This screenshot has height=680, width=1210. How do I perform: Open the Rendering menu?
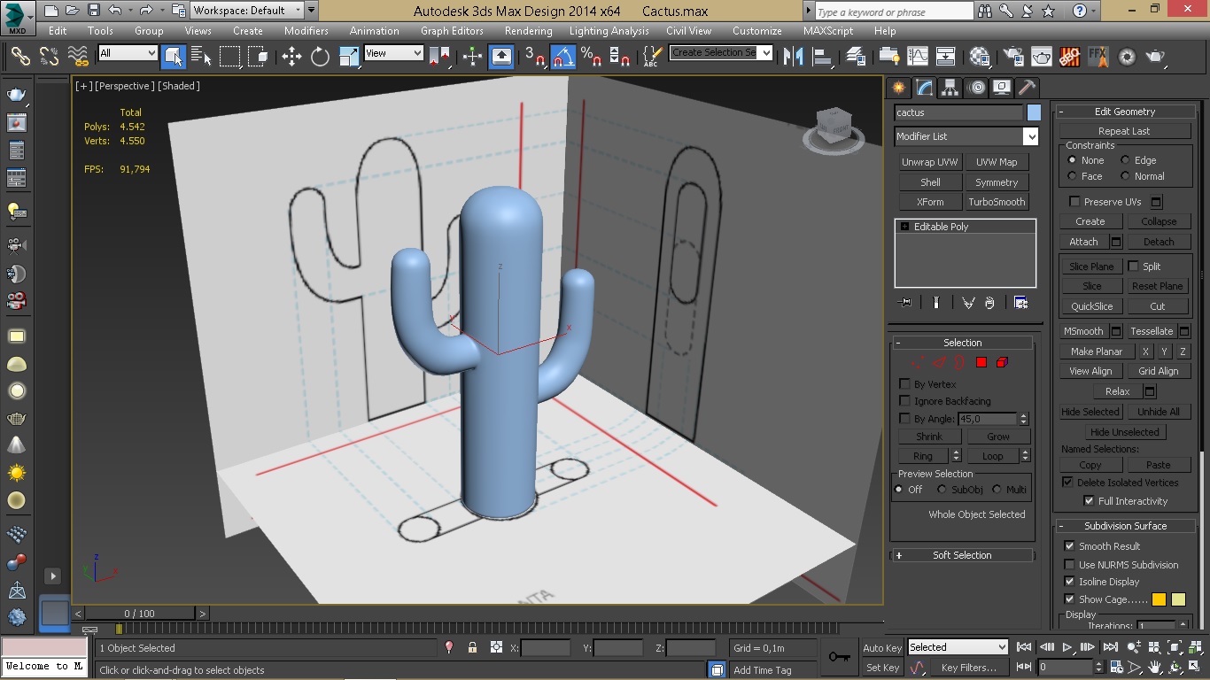528,30
